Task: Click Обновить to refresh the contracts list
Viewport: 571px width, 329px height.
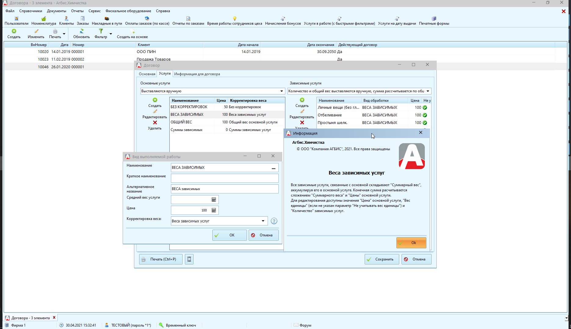Action: 81,34
